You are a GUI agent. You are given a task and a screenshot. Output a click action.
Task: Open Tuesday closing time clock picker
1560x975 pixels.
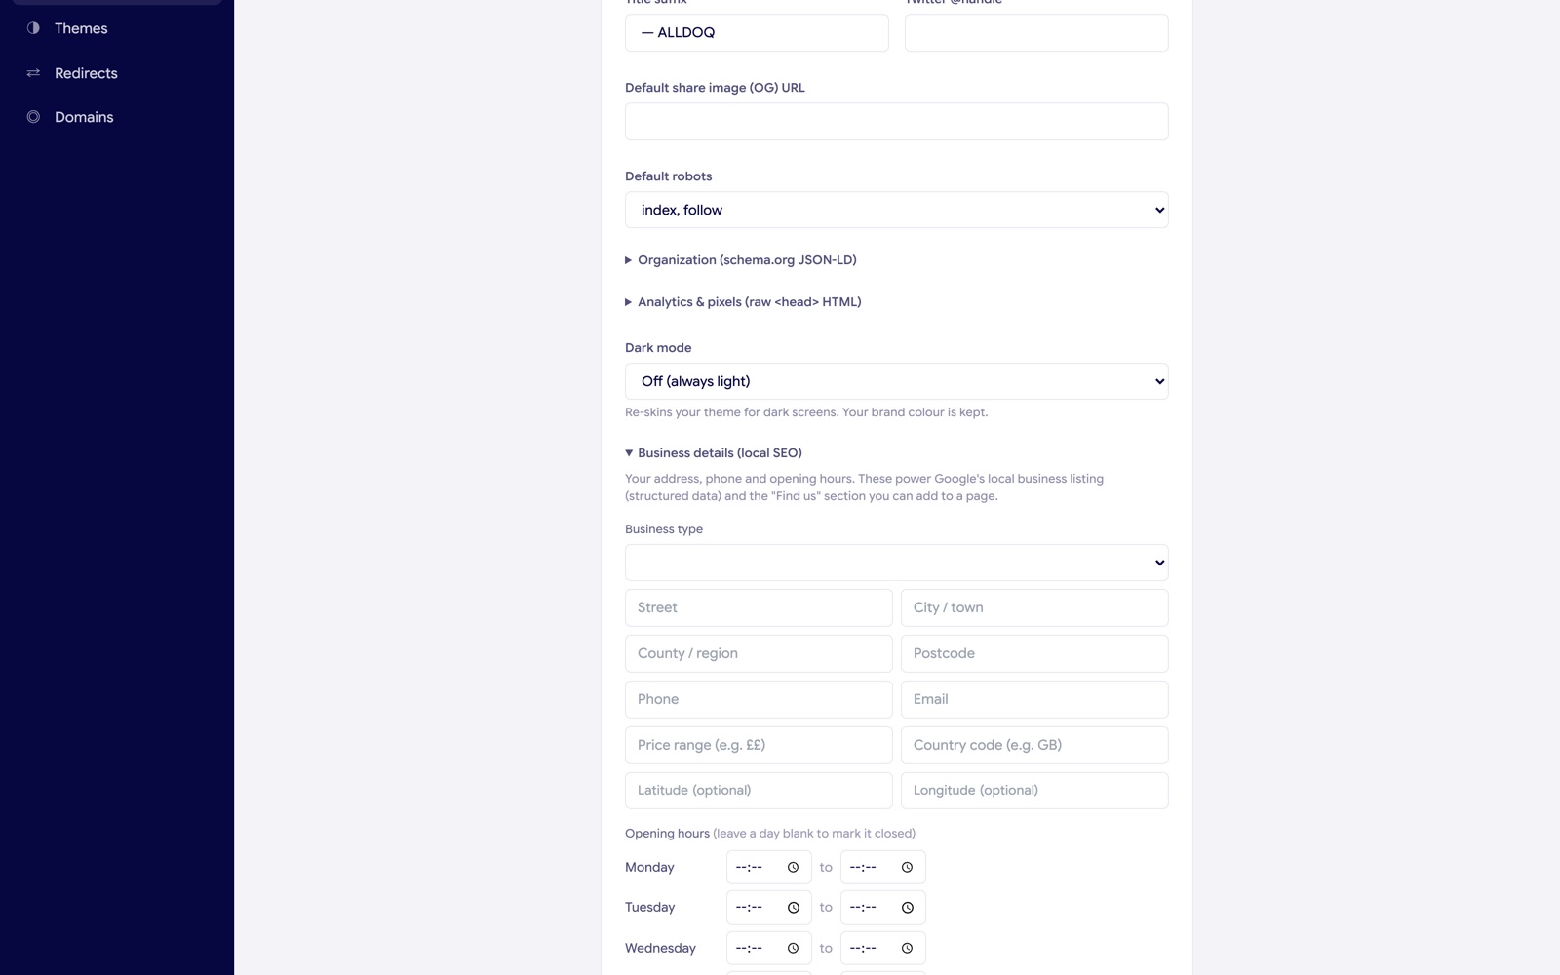point(907,908)
